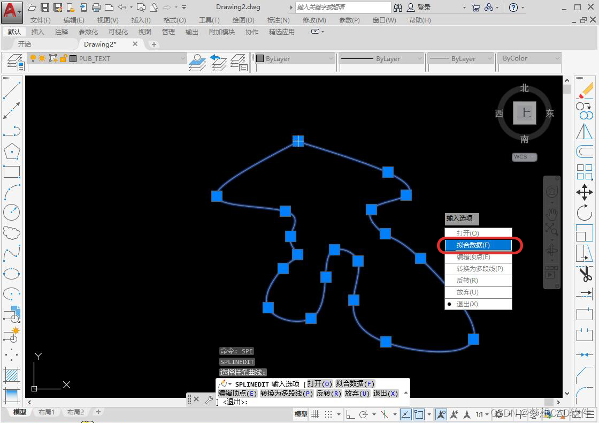The width and height of the screenshot is (599, 423).
Task: Open the 修改(M) menu
Action: pos(314,20)
